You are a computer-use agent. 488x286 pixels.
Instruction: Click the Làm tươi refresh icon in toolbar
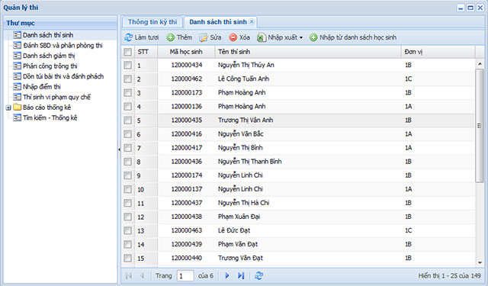click(128, 37)
